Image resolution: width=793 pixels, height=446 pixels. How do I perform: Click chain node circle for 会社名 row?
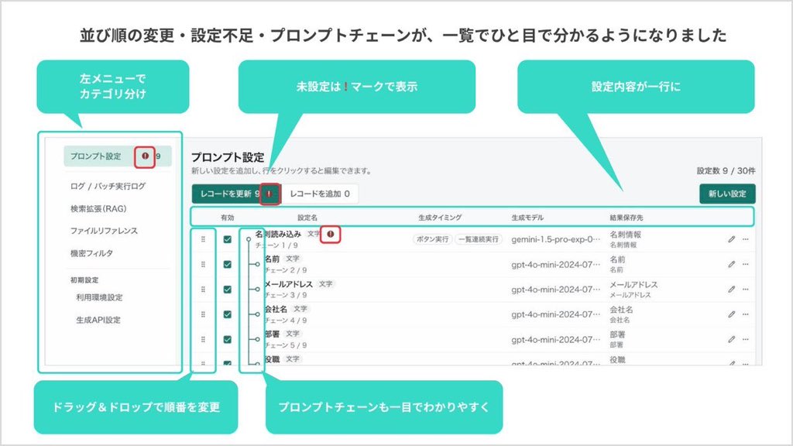click(257, 314)
